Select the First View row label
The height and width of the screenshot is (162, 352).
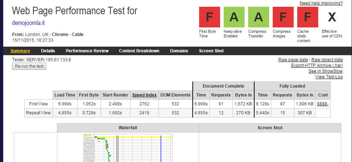click(38, 104)
